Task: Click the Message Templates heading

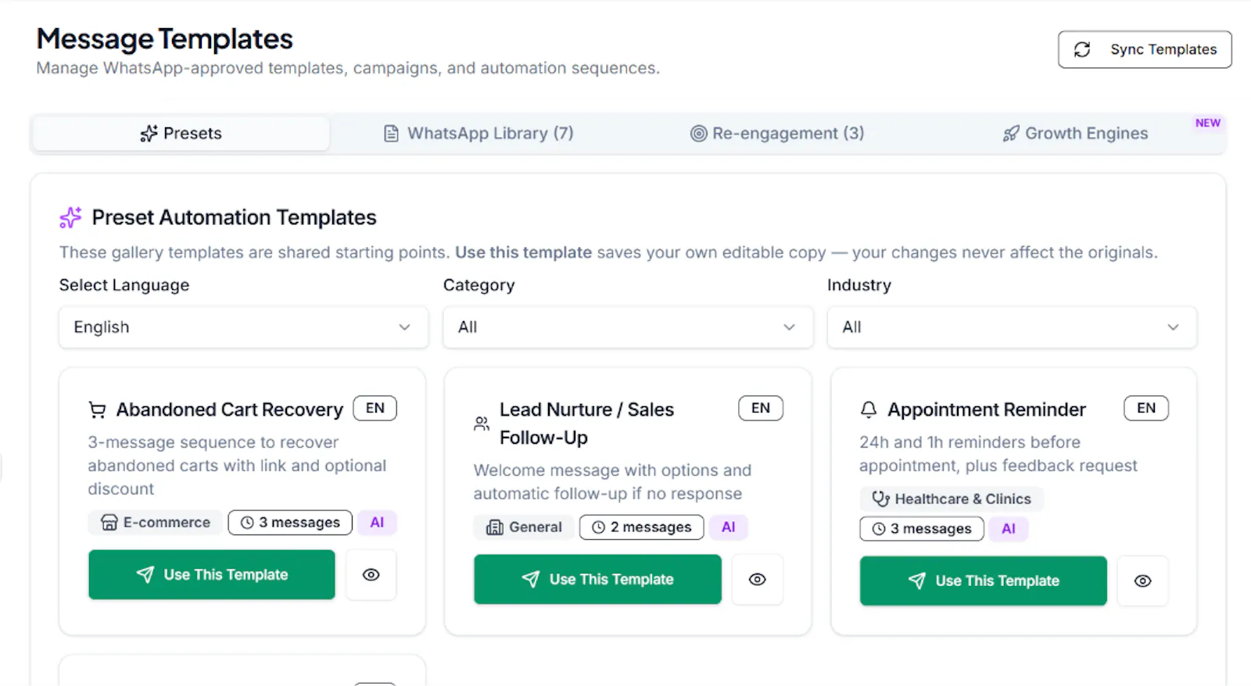Action: pos(165,39)
